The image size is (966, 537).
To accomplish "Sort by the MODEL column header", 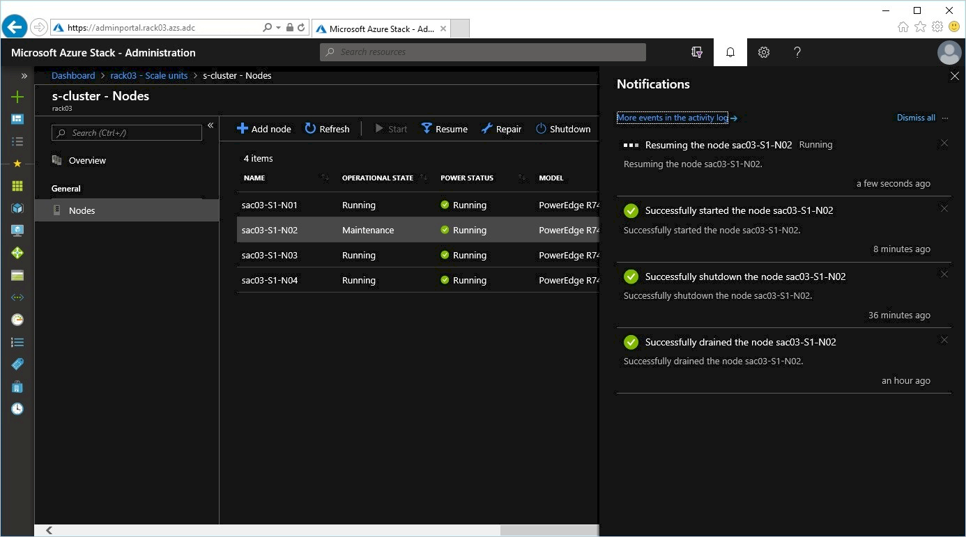I will click(x=551, y=178).
